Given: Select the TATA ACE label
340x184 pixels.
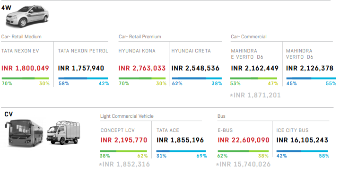Looking at the screenshot, I should [x=168, y=130].
